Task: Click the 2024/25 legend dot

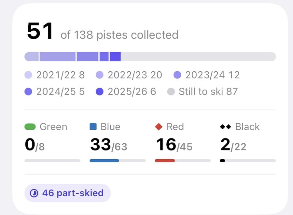Action: 28,92
